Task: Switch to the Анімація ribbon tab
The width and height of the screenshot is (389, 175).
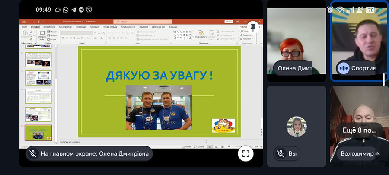Action: 93,27
